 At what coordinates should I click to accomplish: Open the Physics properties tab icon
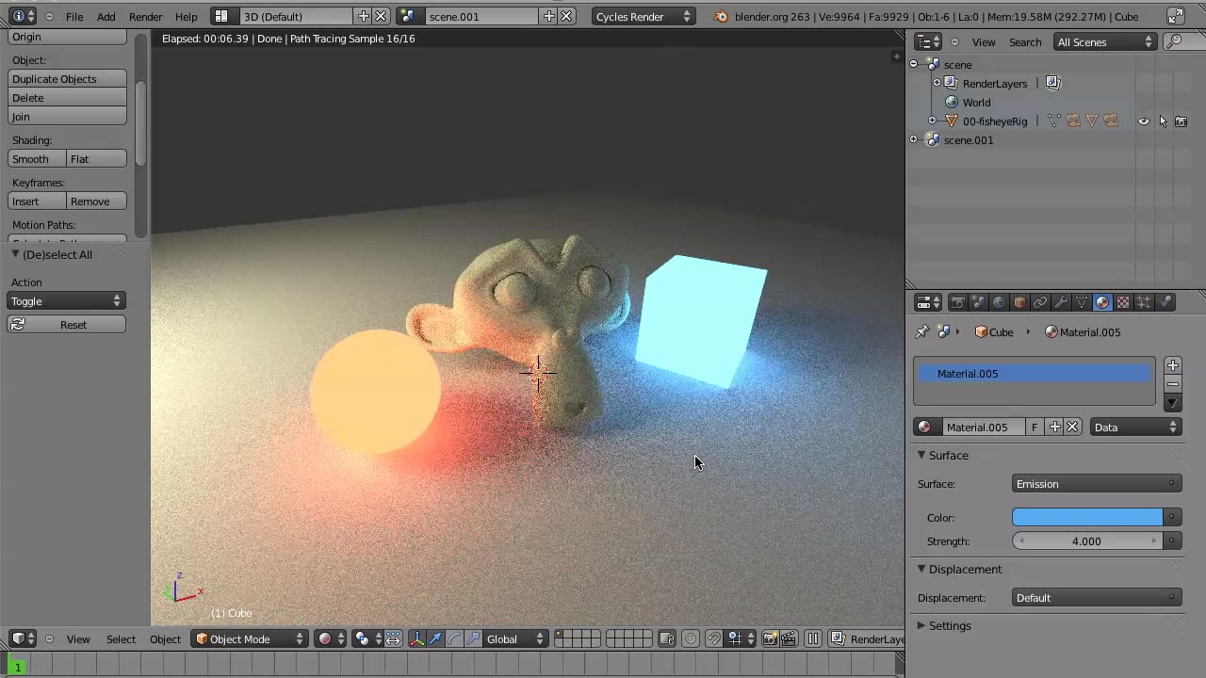pyautogui.click(x=1165, y=302)
